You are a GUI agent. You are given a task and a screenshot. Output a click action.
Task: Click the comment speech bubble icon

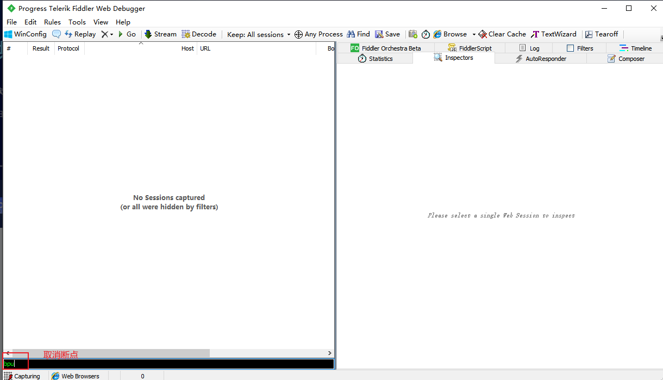coord(57,34)
